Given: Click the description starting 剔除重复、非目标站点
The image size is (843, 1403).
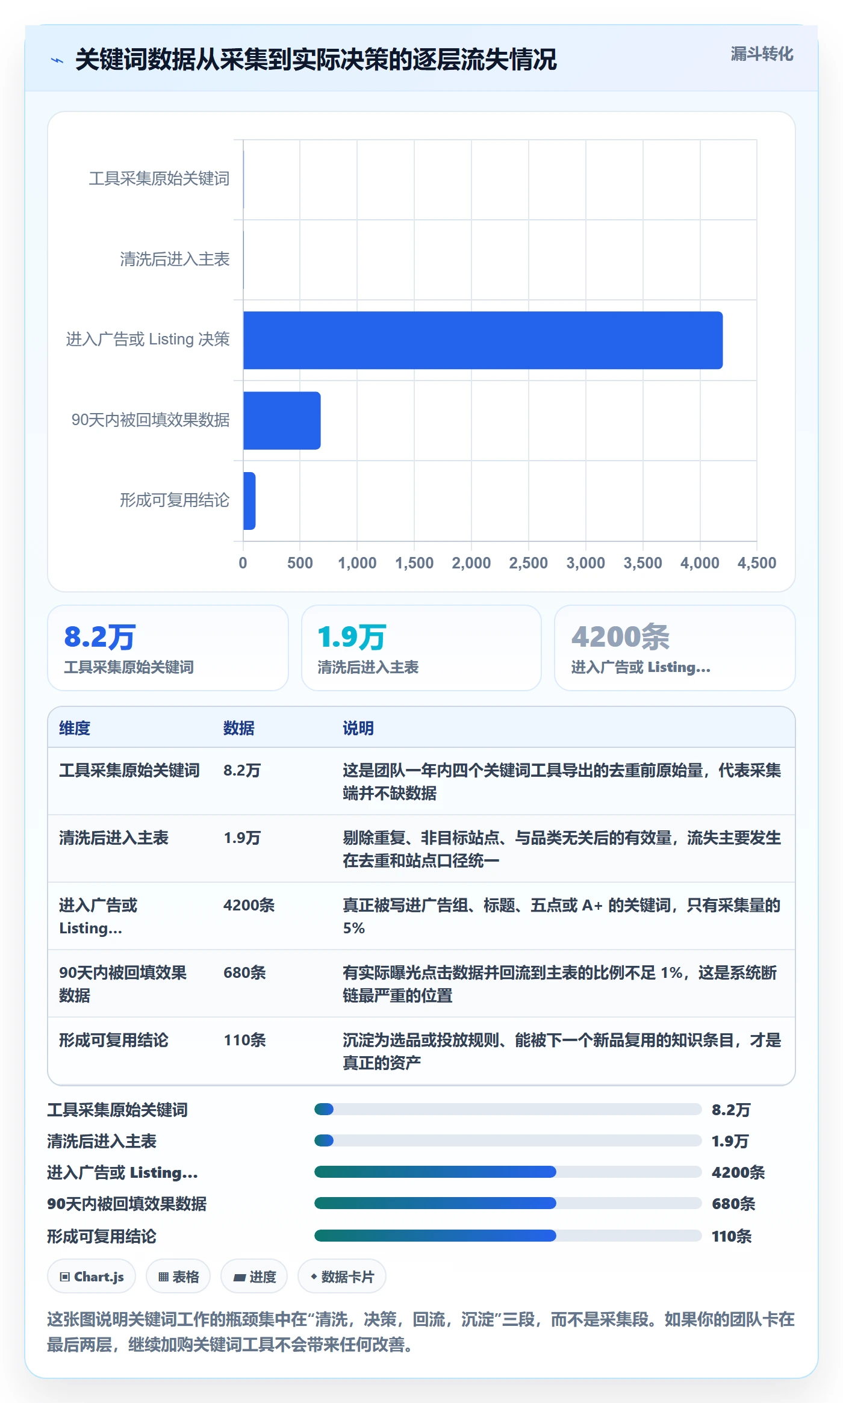Looking at the screenshot, I should click(x=562, y=849).
